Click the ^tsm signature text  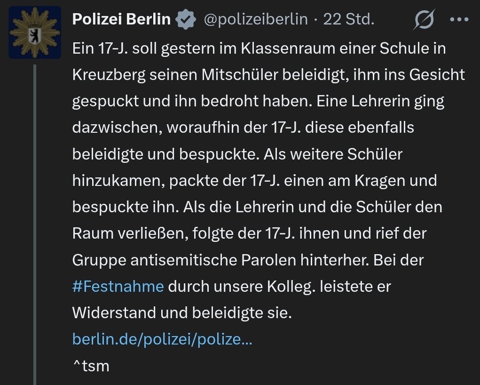(91, 365)
